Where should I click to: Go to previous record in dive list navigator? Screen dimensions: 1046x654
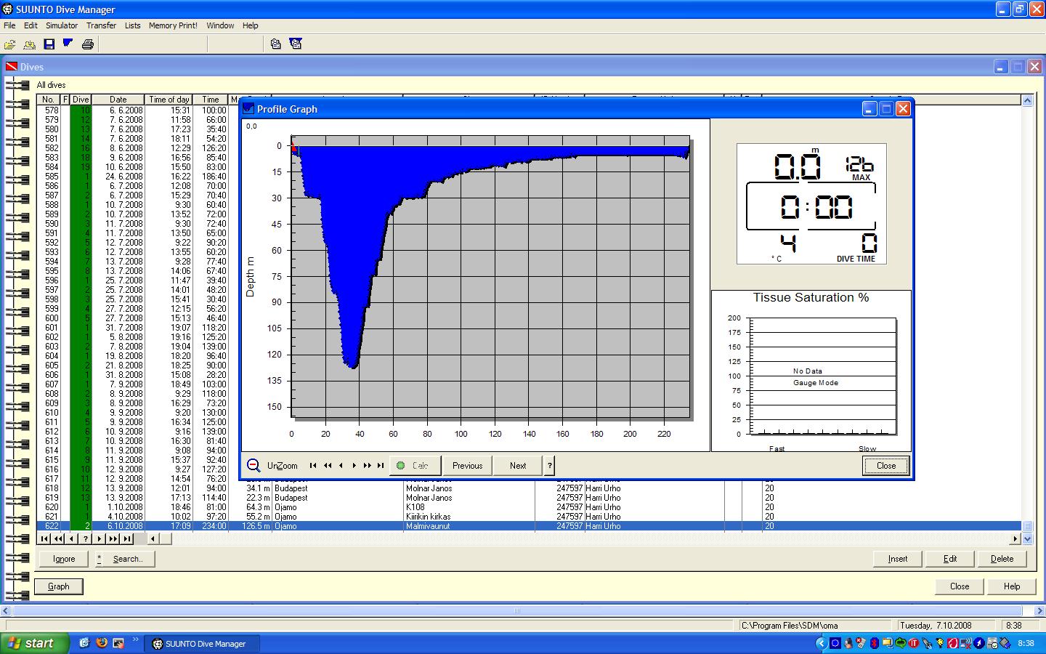tap(72, 538)
